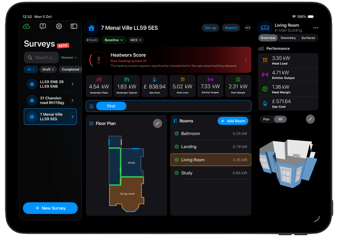Switch to the Surfaces tab
The image size is (337, 238).
(x=308, y=38)
